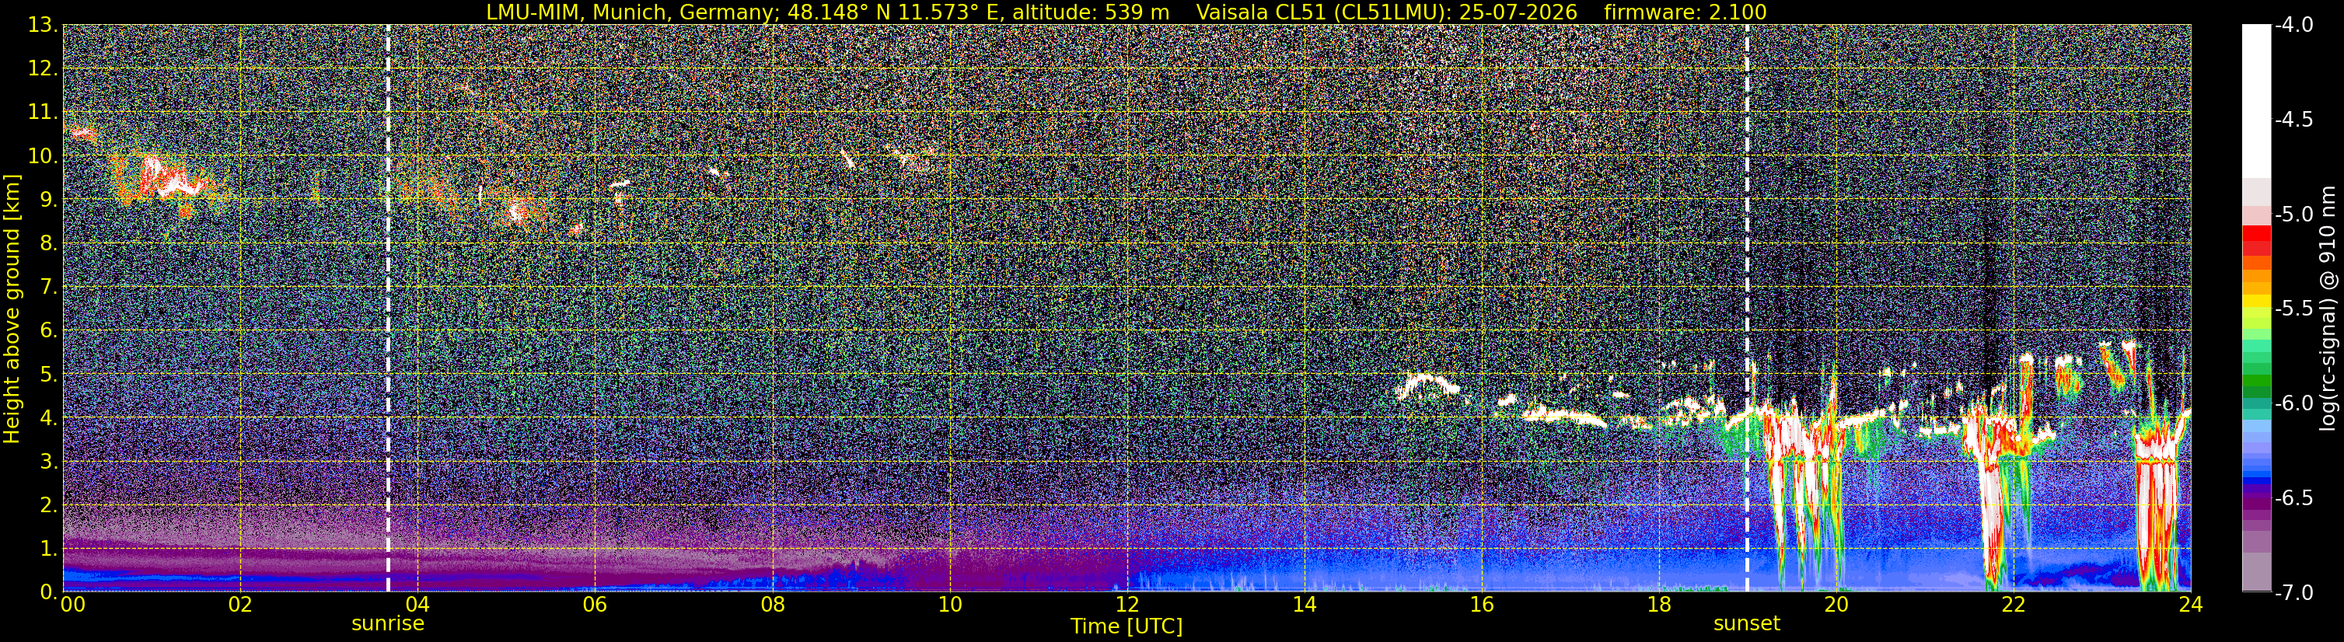
Task: Click the height axis tick label '5.'
Action: [x=48, y=375]
